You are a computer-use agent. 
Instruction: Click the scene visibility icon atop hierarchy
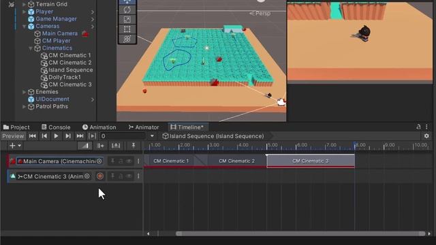point(12,5)
